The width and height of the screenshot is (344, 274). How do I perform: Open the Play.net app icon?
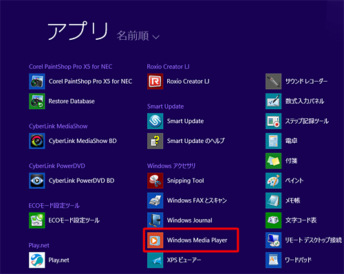pos(37,260)
